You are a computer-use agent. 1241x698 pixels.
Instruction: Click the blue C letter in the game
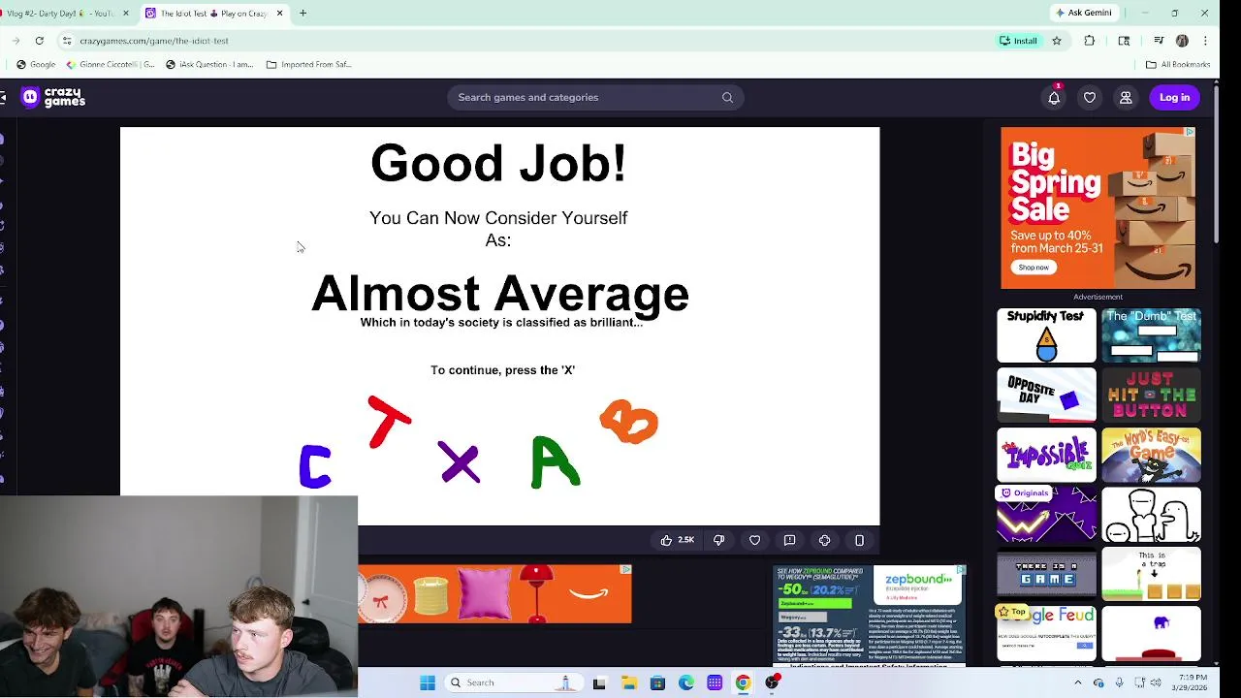[x=315, y=466]
